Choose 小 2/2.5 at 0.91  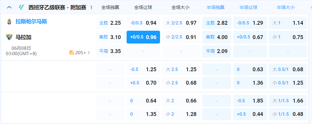pos(181,37)
